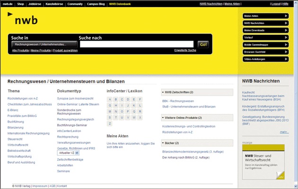Click the Erweiterte Suche link
Viewport: 298px width, 189px height.
(x=185, y=50)
